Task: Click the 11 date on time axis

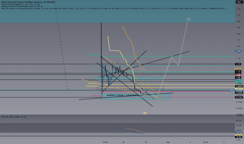Action: (x=224, y=142)
